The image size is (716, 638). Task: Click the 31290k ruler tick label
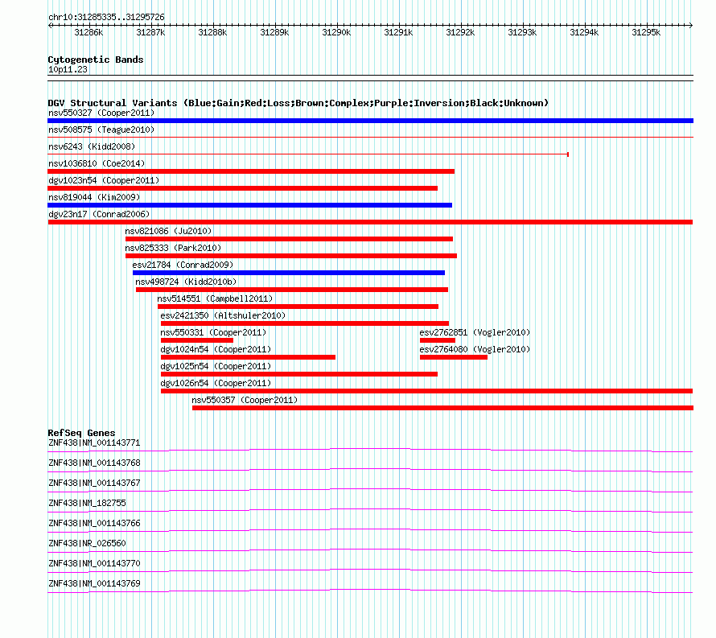tap(336, 32)
